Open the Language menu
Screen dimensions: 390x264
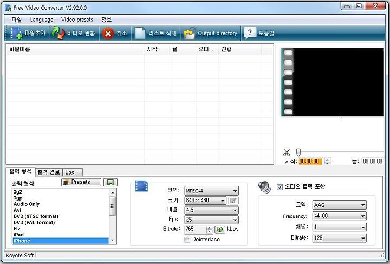(x=42, y=20)
